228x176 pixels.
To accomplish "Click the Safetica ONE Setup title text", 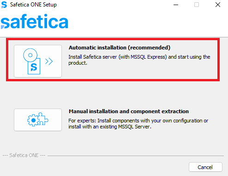I will [x=33, y=5].
